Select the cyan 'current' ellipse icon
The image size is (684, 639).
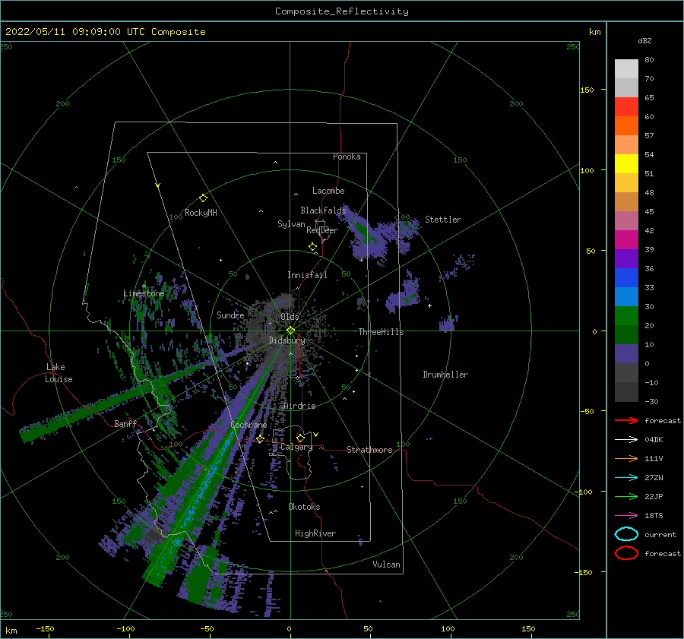tap(626, 534)
